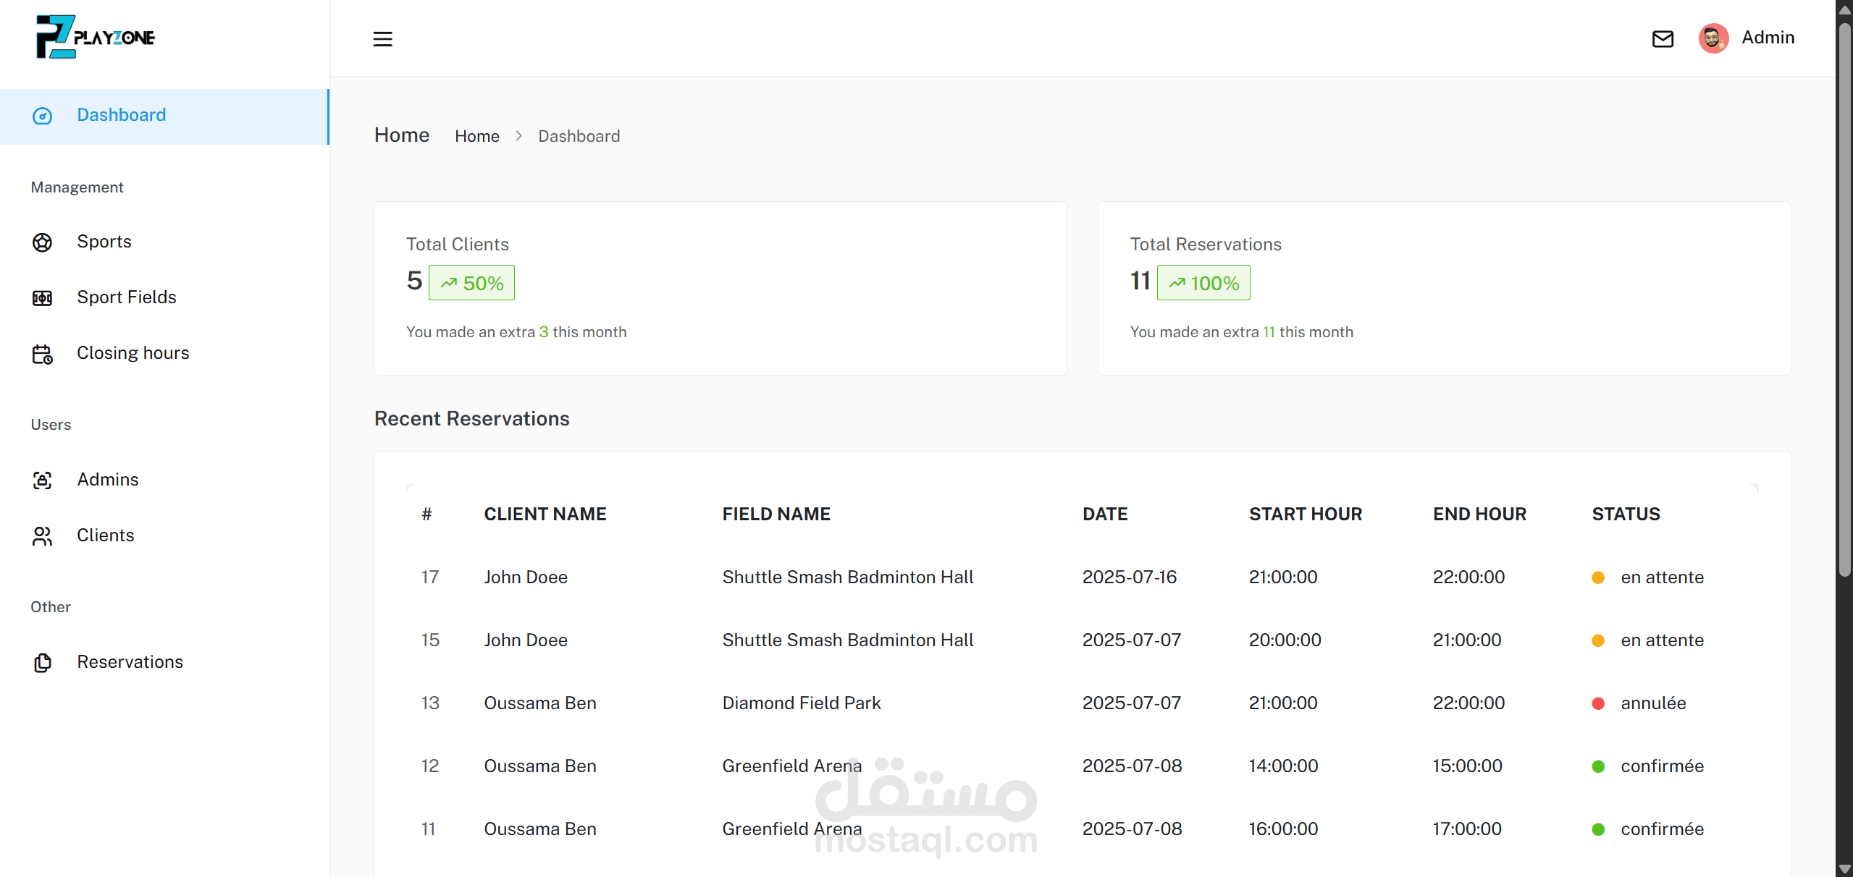Click the Closing hours calendar icon
1853x877 pixels.
coord(43,354)
